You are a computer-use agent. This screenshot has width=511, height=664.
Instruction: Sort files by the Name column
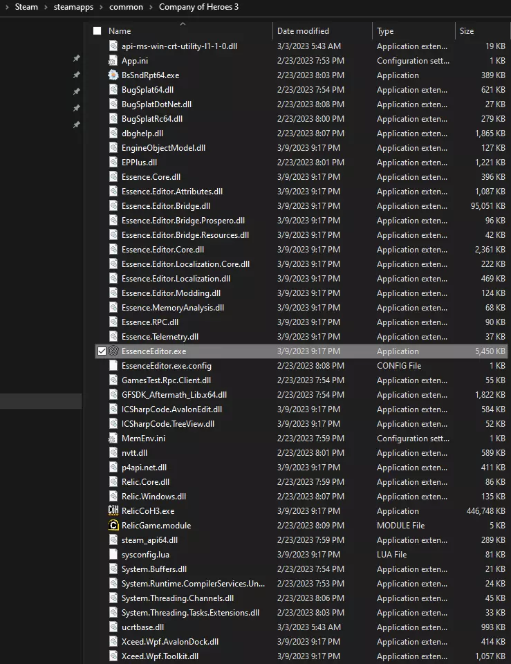tap(120, 31)
